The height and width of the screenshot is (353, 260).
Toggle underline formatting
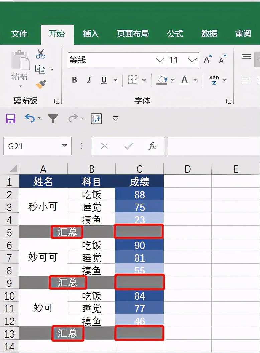point(104,80)
